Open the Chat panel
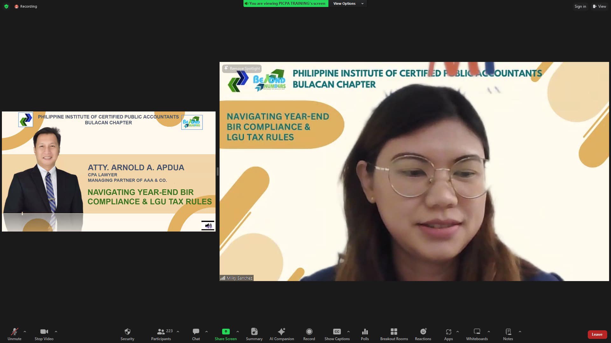This screenshot has height=343, width=611. tap(196, 334)
